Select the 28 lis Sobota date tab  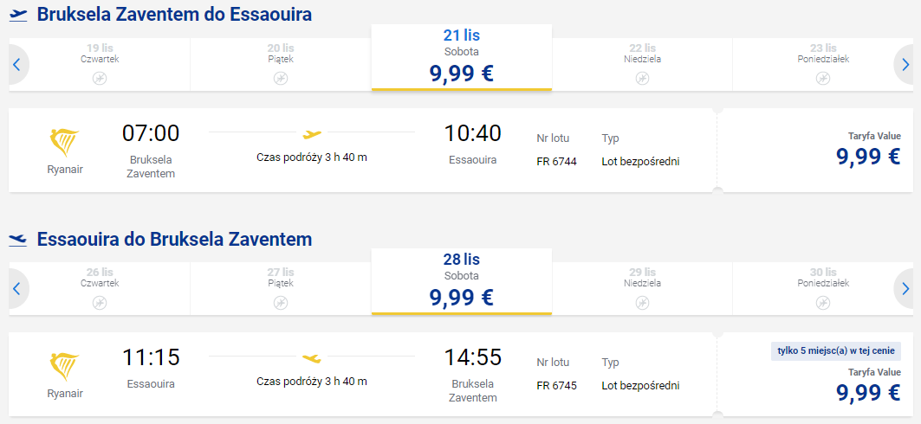coord(462,282)
